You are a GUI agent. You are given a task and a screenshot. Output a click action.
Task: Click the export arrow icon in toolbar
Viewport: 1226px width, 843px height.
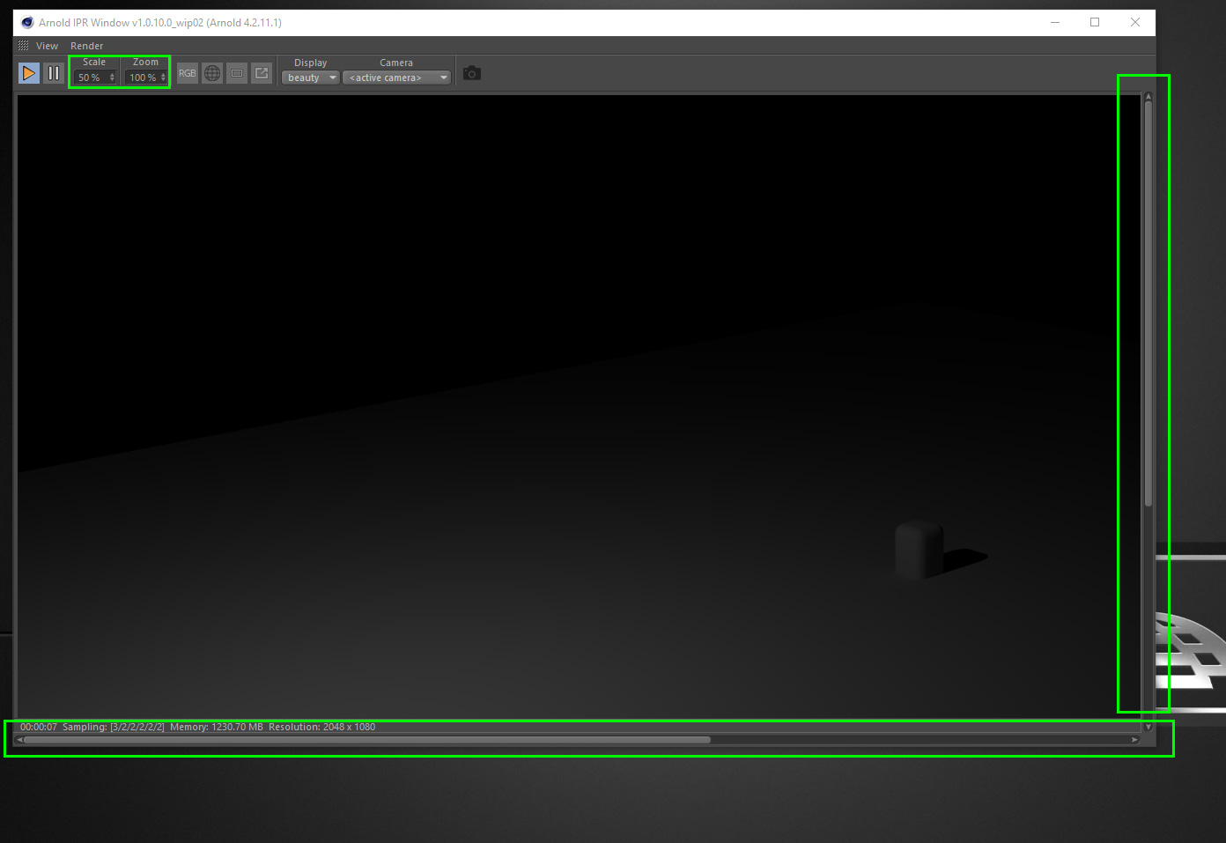262,73
